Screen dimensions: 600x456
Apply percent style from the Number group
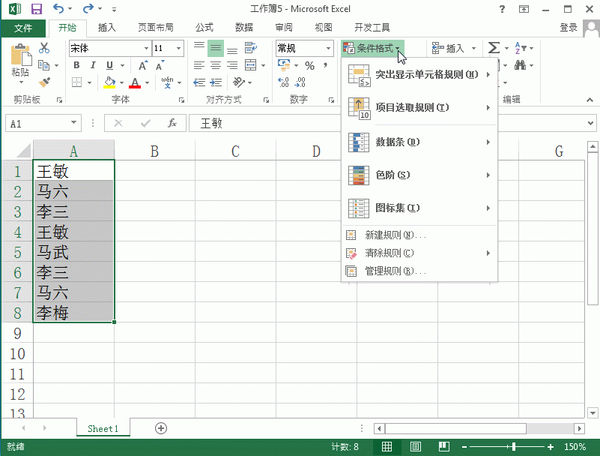(x=310, y=65)
